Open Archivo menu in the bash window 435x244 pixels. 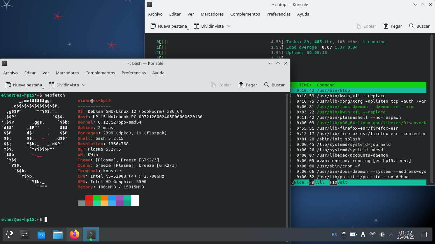pos(11,73)
